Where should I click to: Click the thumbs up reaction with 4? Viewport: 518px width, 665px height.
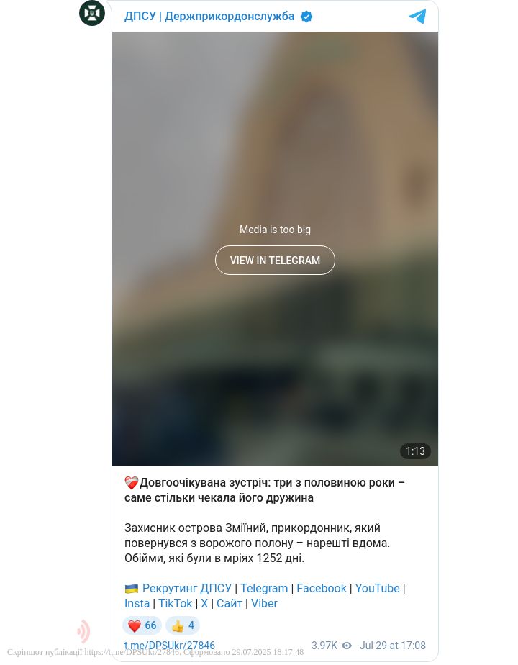(x=182, y=625)
